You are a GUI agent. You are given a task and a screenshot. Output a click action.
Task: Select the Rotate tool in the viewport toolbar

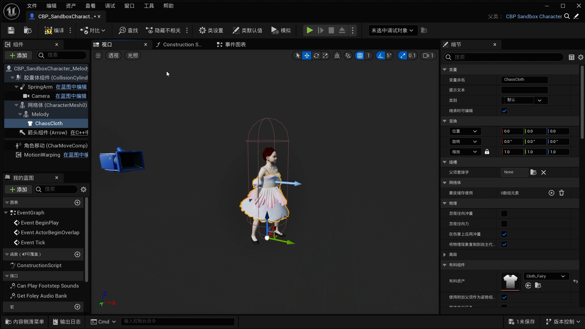click(x=317, y=55)
